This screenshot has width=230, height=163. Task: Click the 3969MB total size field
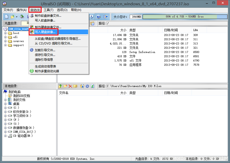click(x=136, y=17)
